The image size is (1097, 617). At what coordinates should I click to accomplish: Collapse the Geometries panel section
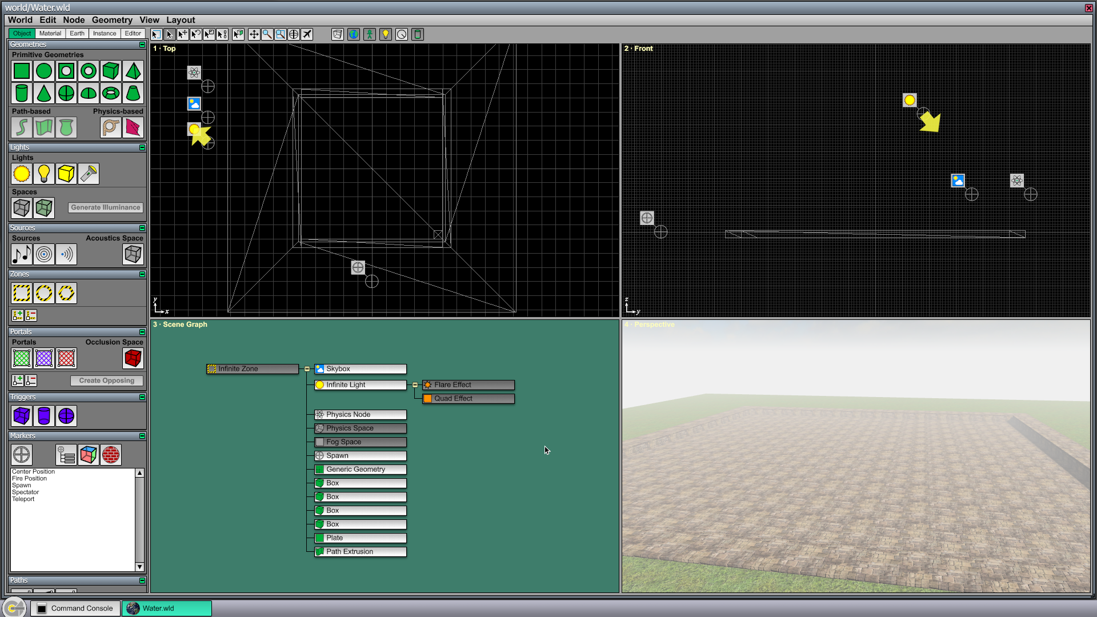click(142, 45)
